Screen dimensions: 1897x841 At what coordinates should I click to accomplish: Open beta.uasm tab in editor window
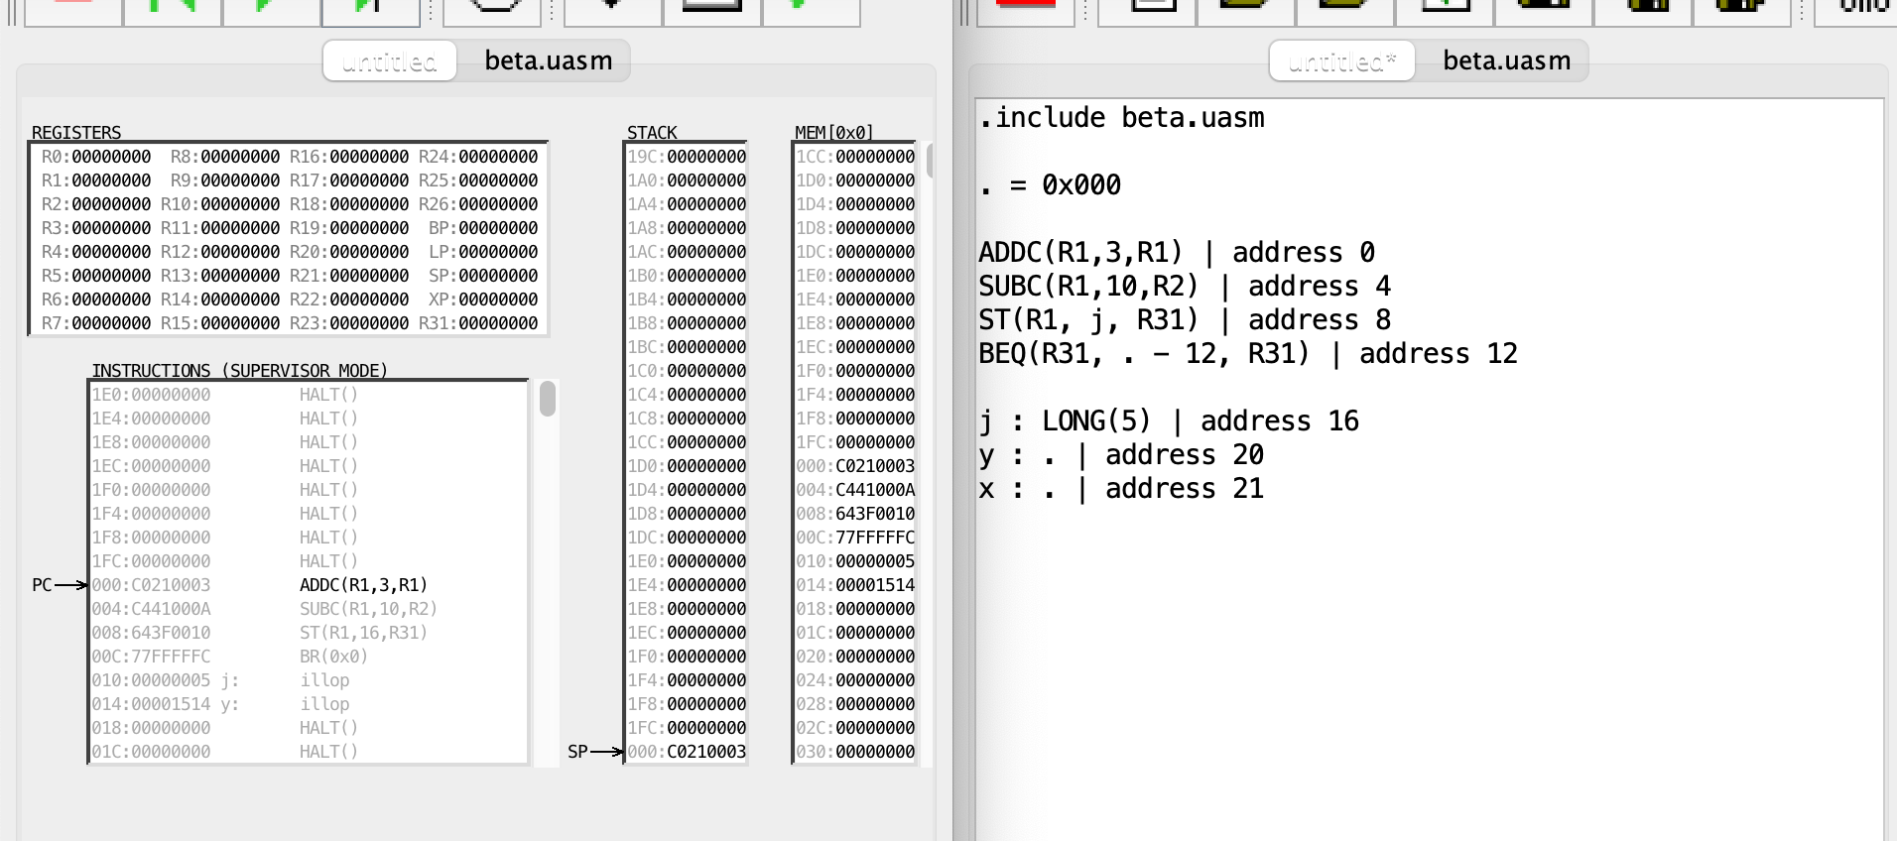click(x=1506, y=61)
